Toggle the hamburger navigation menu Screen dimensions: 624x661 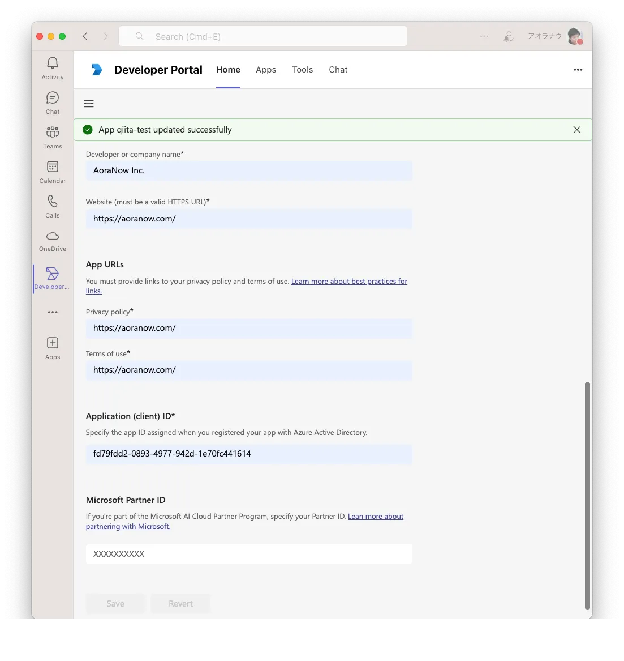[88, 104]
